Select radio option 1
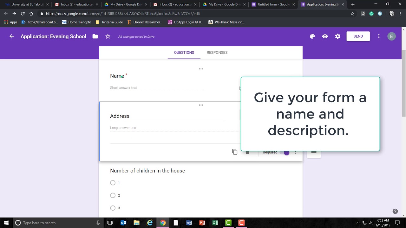 pyautogui.click(x=113, y=183)
